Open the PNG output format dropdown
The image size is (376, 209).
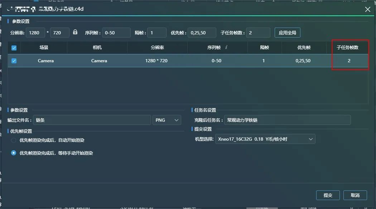[167, 120]
